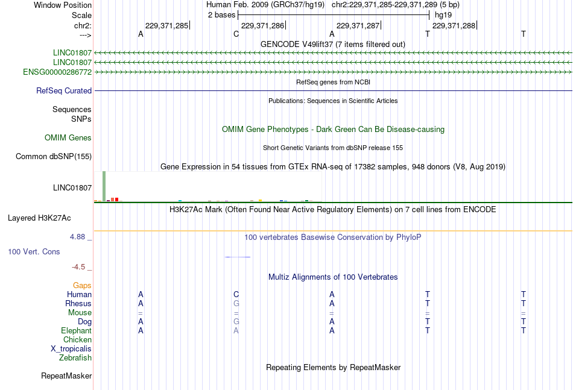Click the Elephant alignment row label
This screenshot has height=390, width=573.
[x=76, y=330]
